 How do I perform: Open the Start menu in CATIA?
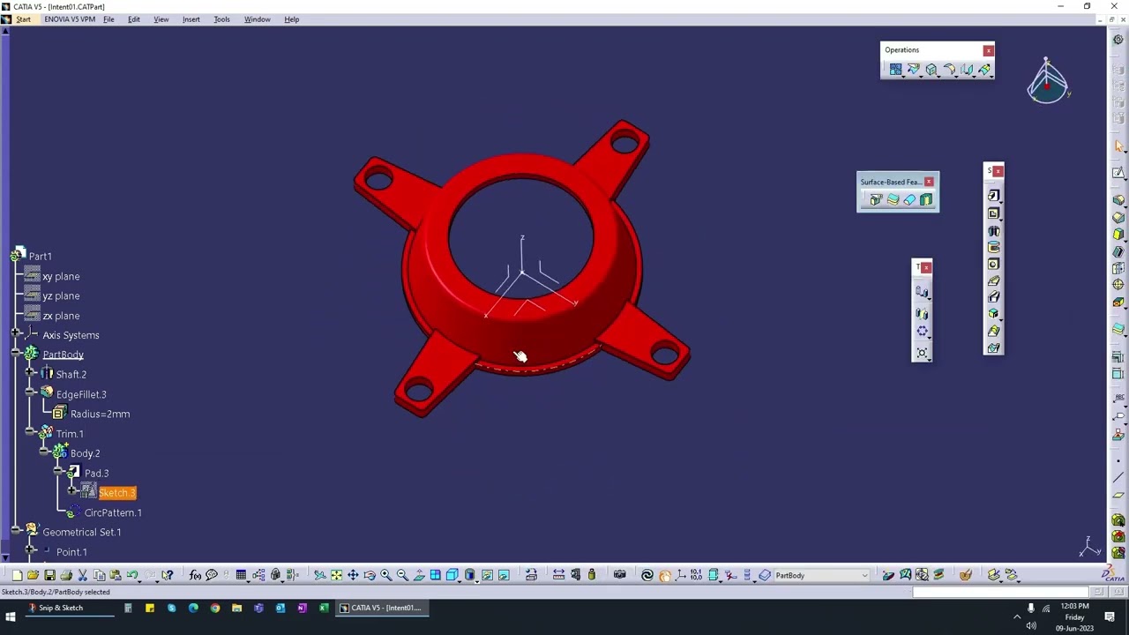tap(23, 19)
